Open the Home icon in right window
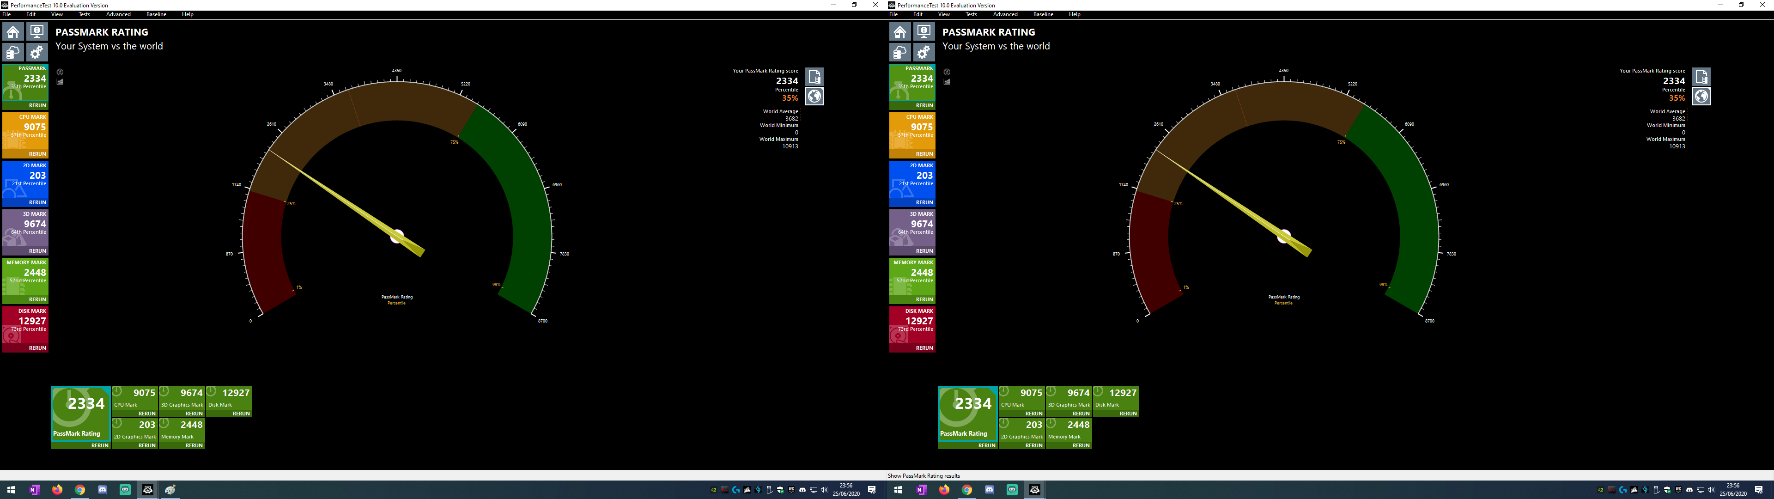 pyautogui.click(x=900, y=32)
